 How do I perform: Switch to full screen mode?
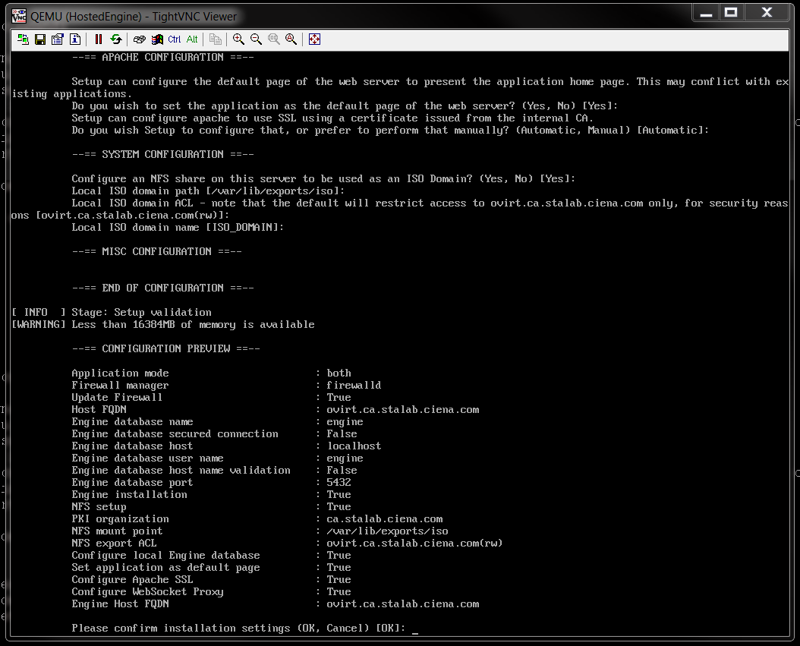(x=314, y=39)
